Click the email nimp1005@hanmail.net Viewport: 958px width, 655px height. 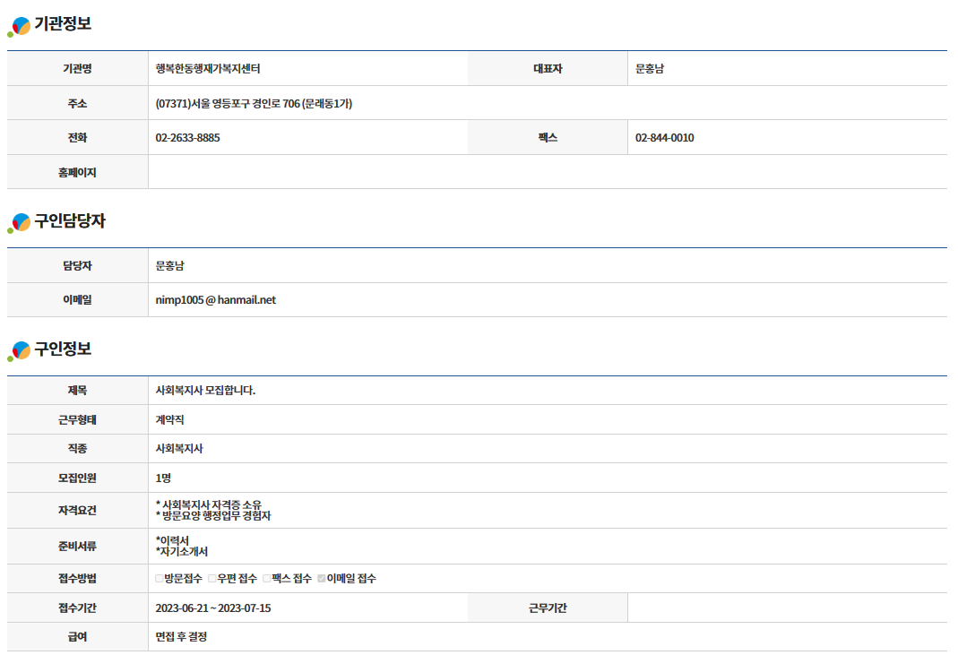tap(215, 300)
